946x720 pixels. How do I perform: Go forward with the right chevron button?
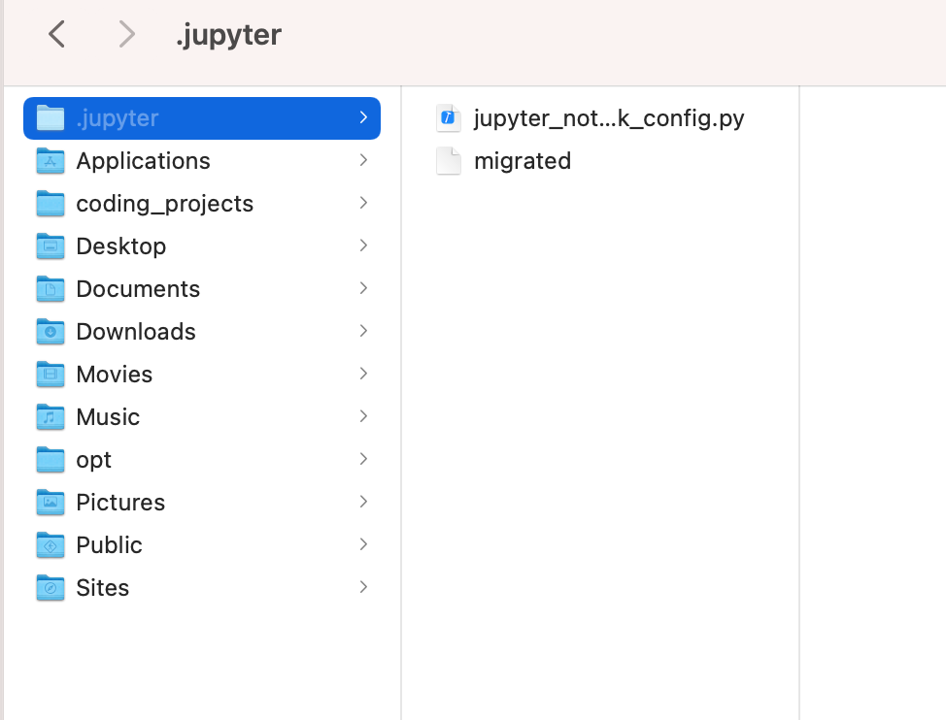click(x=126, y=34)
